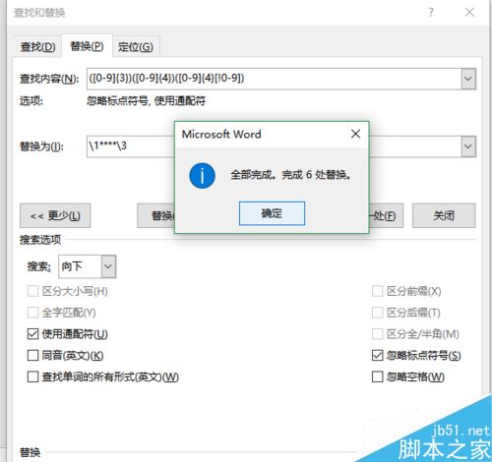
Task: Switch to the 定位(G) tab
Action: (136, 47)
